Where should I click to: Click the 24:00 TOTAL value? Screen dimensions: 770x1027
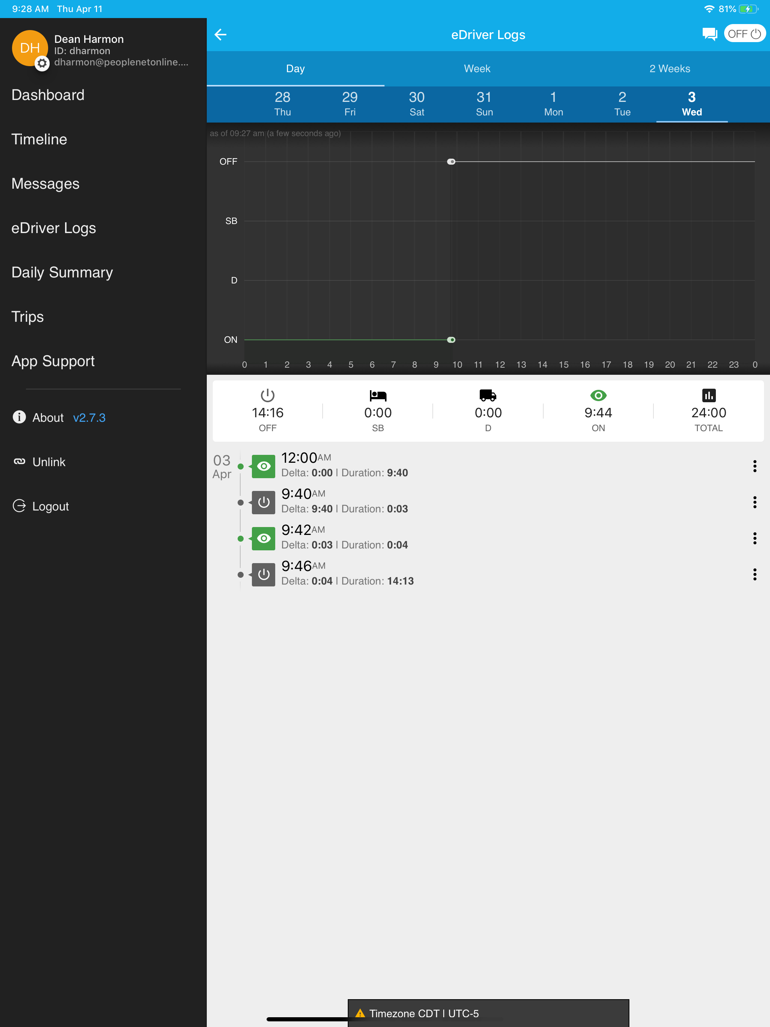tap(709, 413)
